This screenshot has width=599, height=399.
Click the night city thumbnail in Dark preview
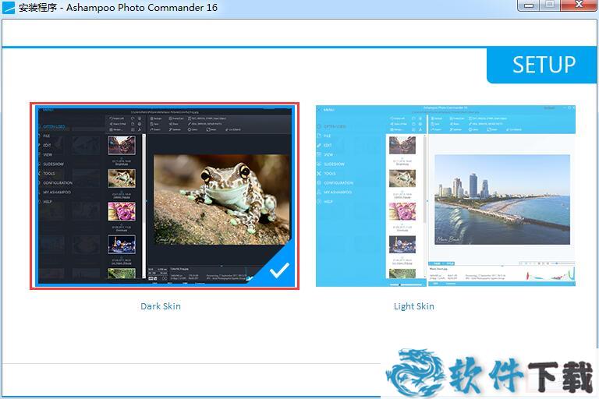(x=121, y=243)
